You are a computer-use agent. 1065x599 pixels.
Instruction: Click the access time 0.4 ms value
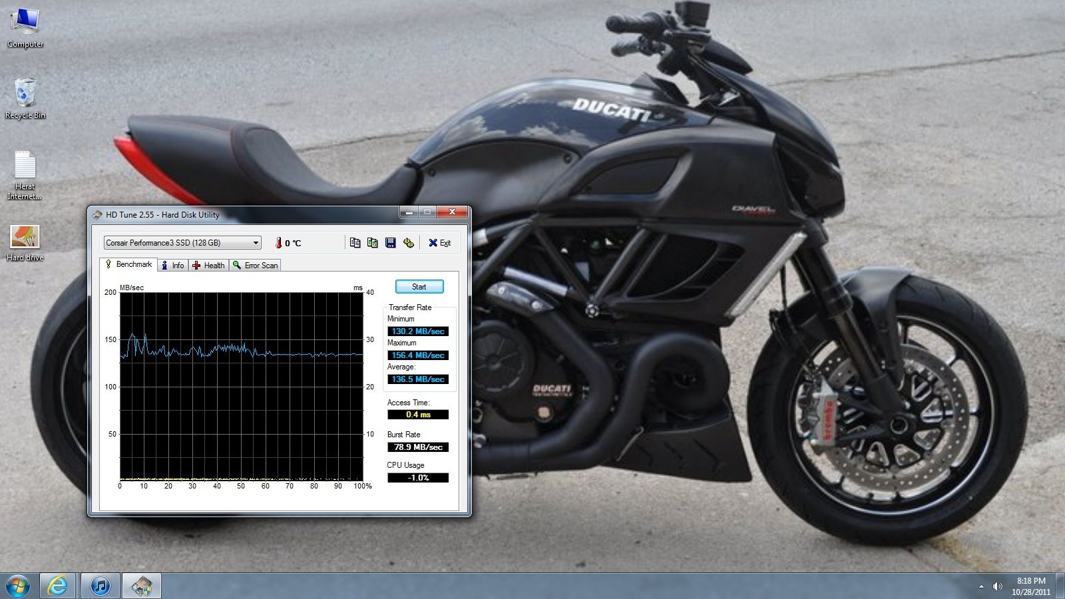(418, 415)
